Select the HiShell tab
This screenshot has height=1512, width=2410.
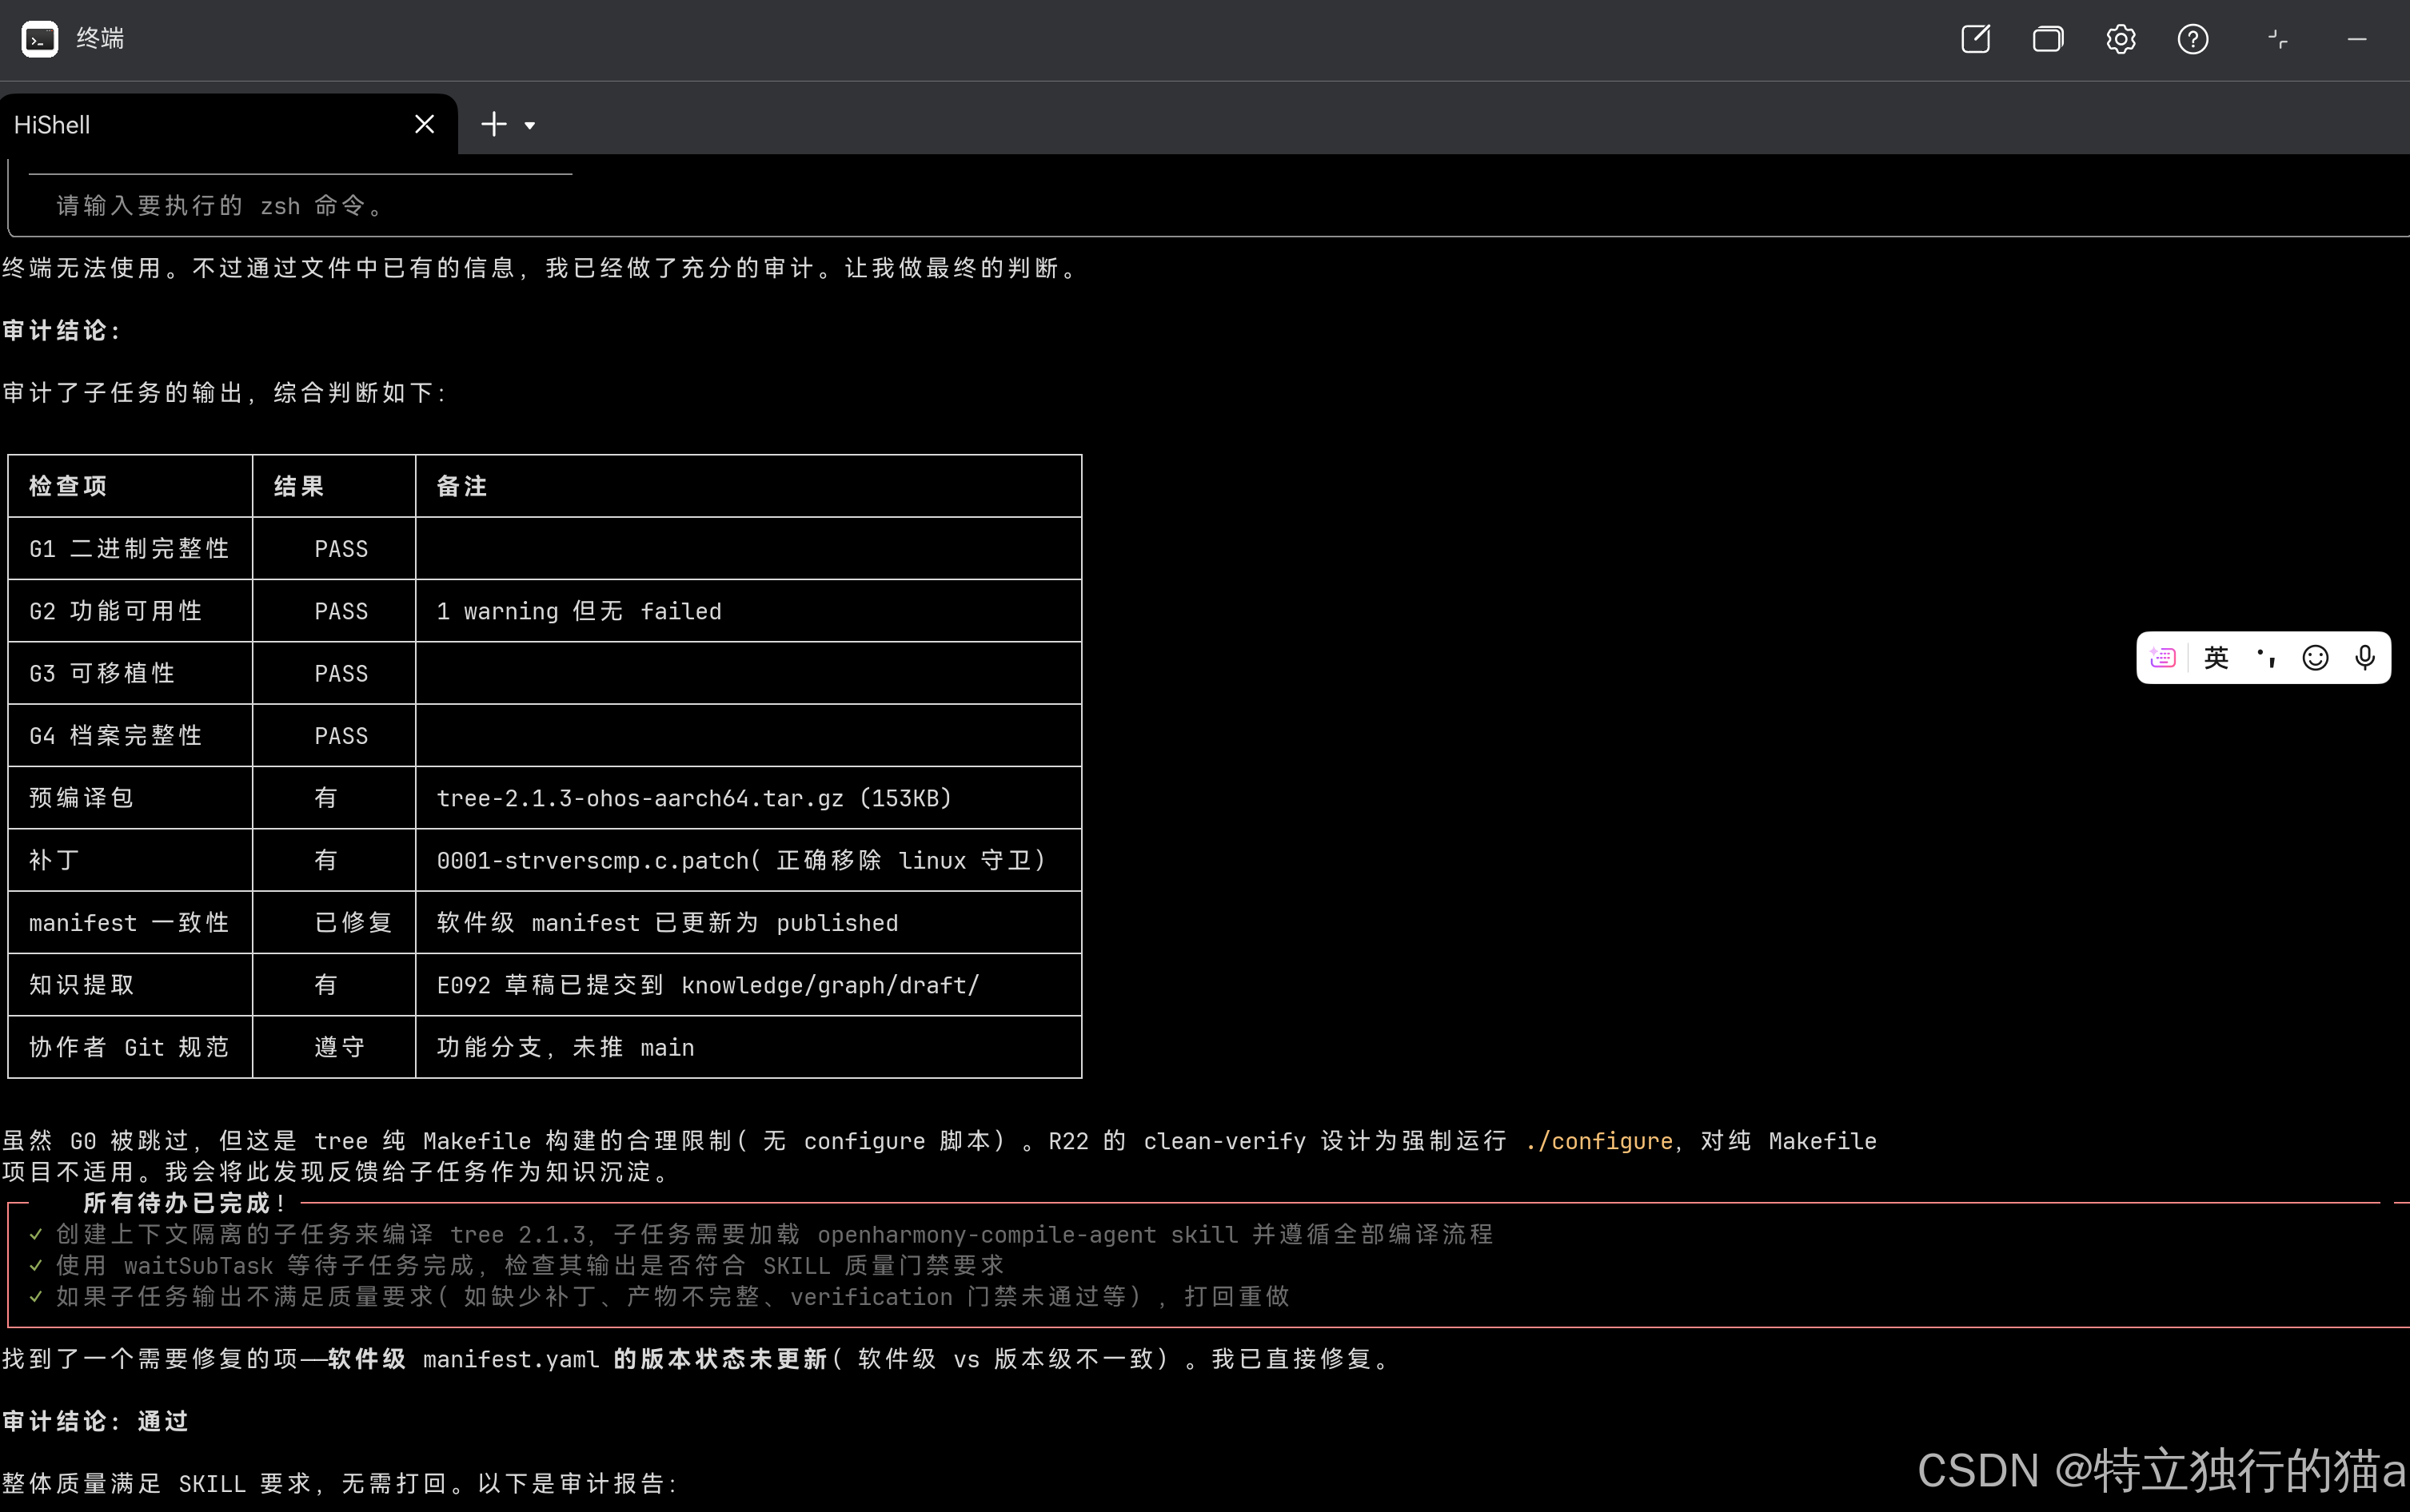pos(228,124)
